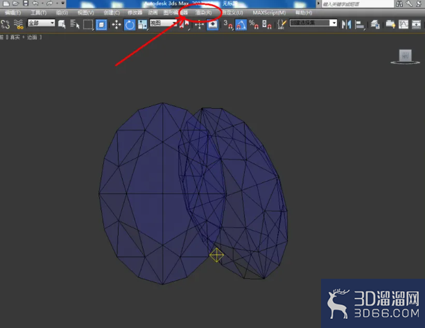Click the Bind to Space Warp icon
This screenshot has width=425, height=328.
[19, 24]
